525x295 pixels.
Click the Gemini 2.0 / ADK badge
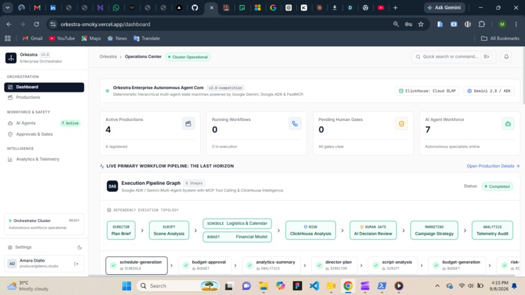489,91
